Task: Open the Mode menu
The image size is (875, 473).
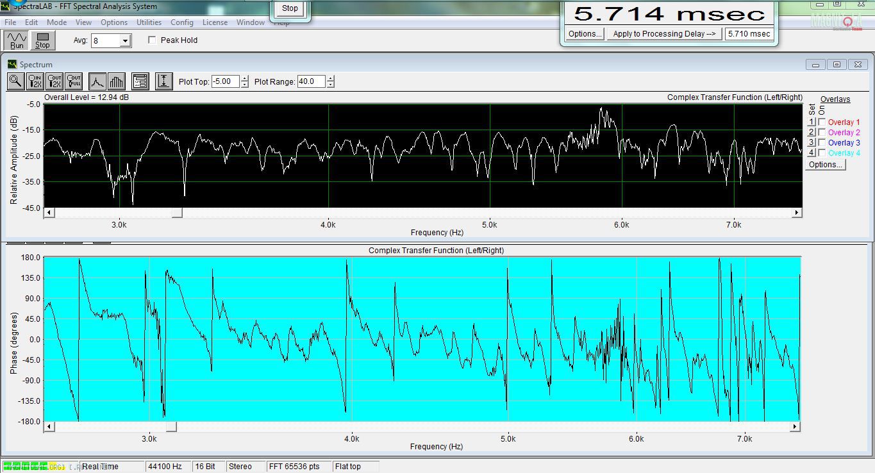Action: pyautogui.click(x=56, y=22)
